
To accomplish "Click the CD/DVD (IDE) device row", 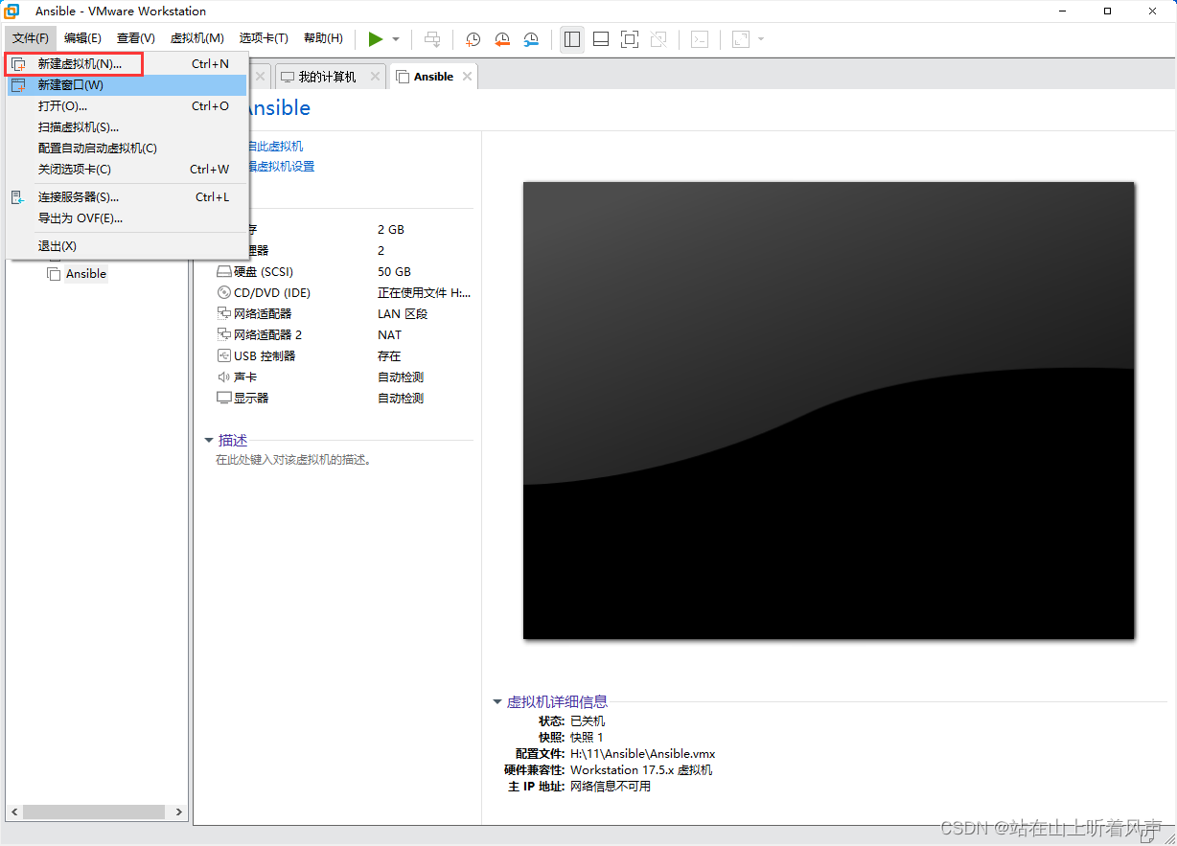I will point(344,293).
